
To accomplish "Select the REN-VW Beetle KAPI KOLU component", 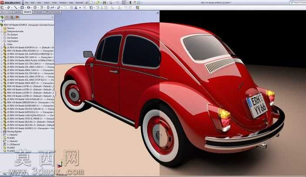I will pos(30,112).
